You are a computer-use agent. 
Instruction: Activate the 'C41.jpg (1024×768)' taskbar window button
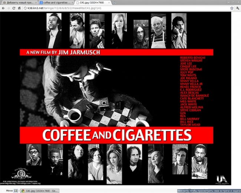[x=38, y=190]
